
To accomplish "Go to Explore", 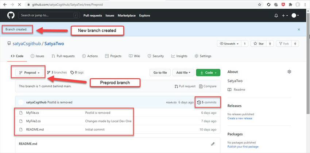I will click(144, 15).
